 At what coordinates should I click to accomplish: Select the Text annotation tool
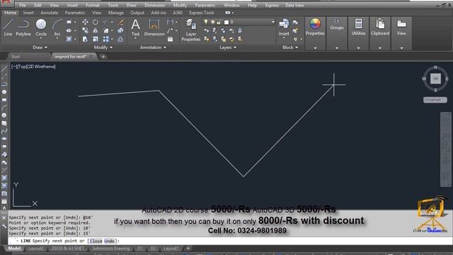[135, 28]
